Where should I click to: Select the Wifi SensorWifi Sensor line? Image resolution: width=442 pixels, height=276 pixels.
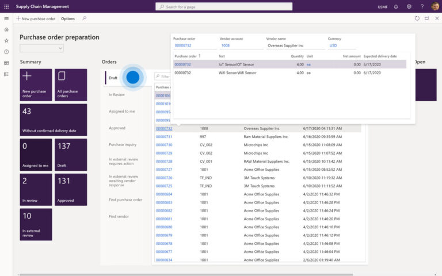coord(290,72)
